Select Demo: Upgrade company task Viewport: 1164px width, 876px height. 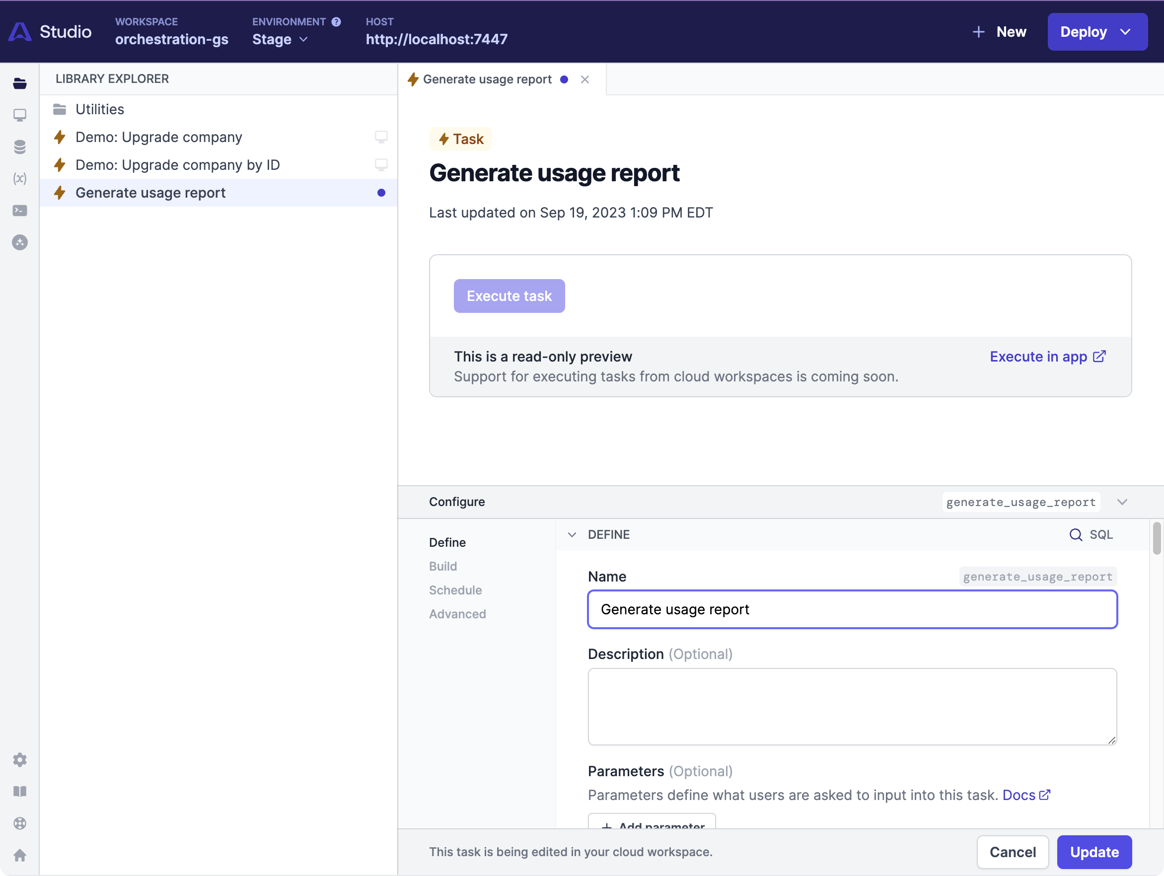point(219,138)
